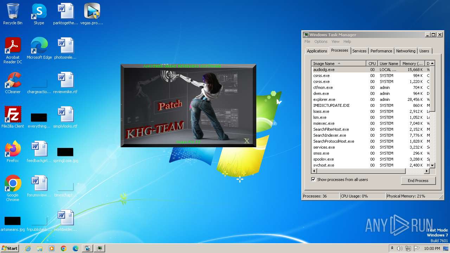Launch Skype from the desktop

[x=39, y=14]
